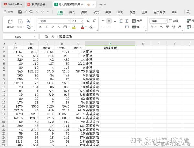Viewport: 194px width, 148px height.
Task: Click the Print preview icon
Action: 31,12
